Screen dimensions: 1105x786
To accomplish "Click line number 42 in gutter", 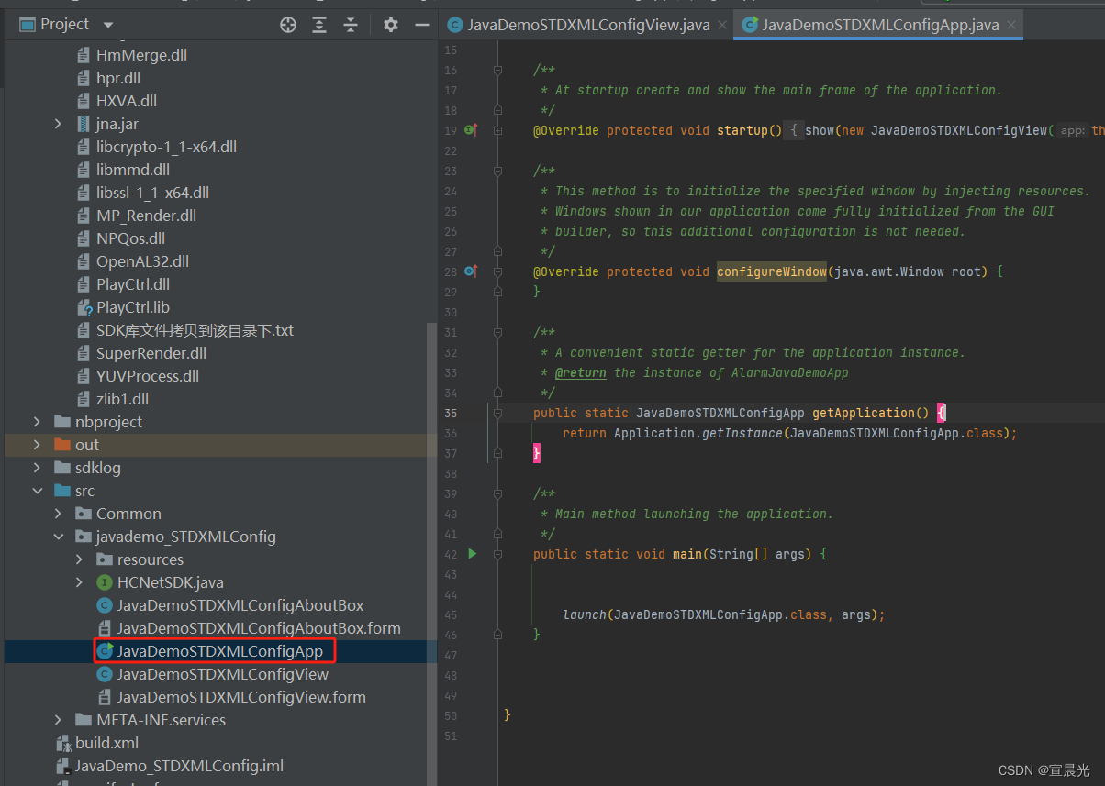I will tap(451, 554).
